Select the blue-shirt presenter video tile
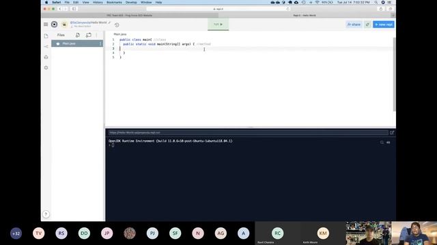Screen dimensions: 437x245 (414, 233)
